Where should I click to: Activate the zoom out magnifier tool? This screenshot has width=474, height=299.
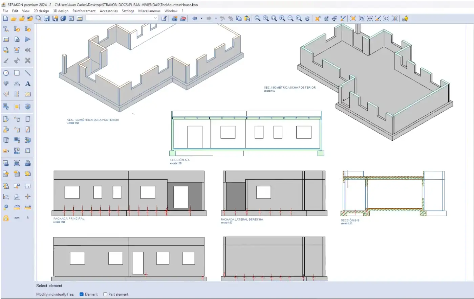coord(290,19)
